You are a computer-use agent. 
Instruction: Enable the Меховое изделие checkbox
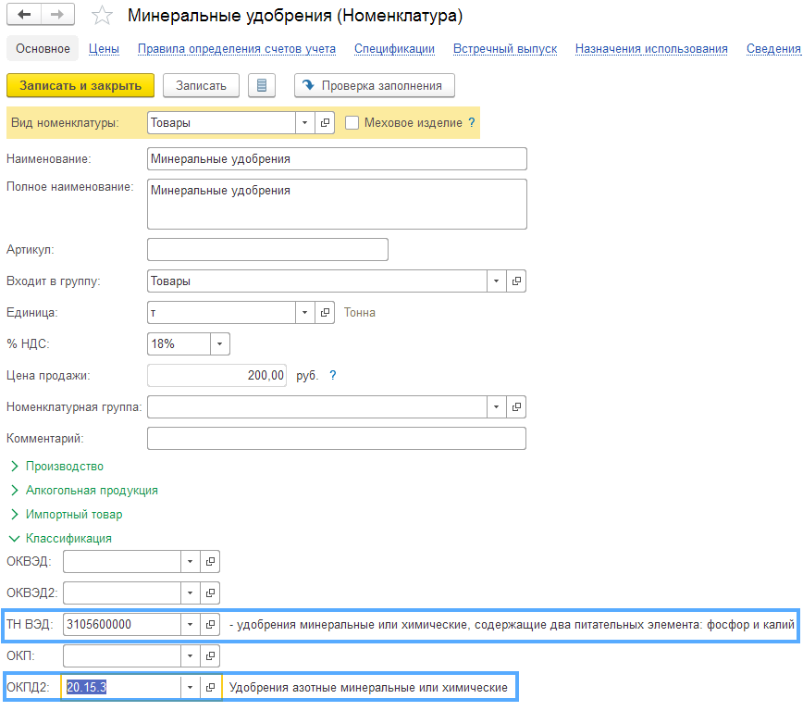point(352,123)
